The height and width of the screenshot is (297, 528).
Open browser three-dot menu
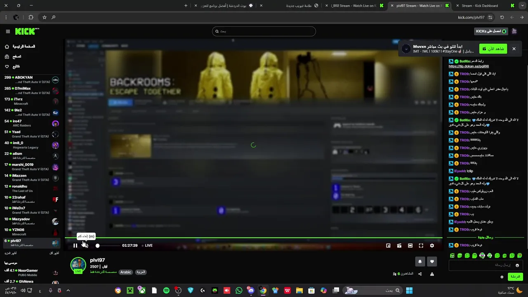(x=6, y=17)
